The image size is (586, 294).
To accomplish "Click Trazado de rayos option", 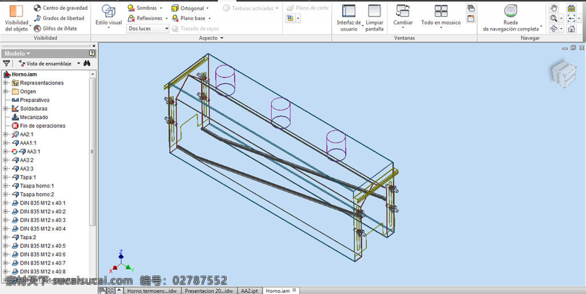I will [196, 29].
